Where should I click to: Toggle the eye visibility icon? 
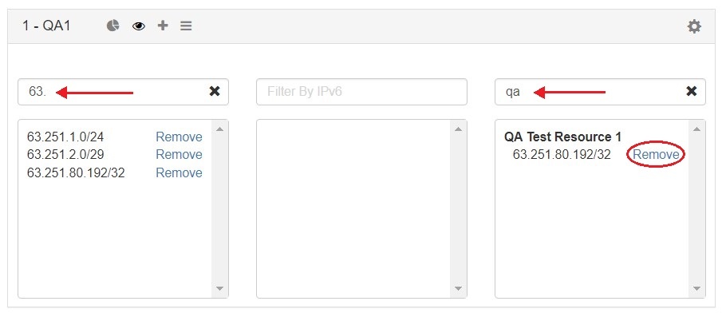tap(139, 26)
